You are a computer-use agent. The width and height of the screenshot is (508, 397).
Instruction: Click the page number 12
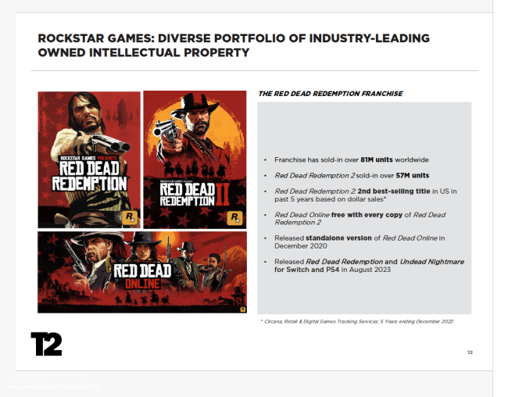pyautogui.click(x=470, y=352)
